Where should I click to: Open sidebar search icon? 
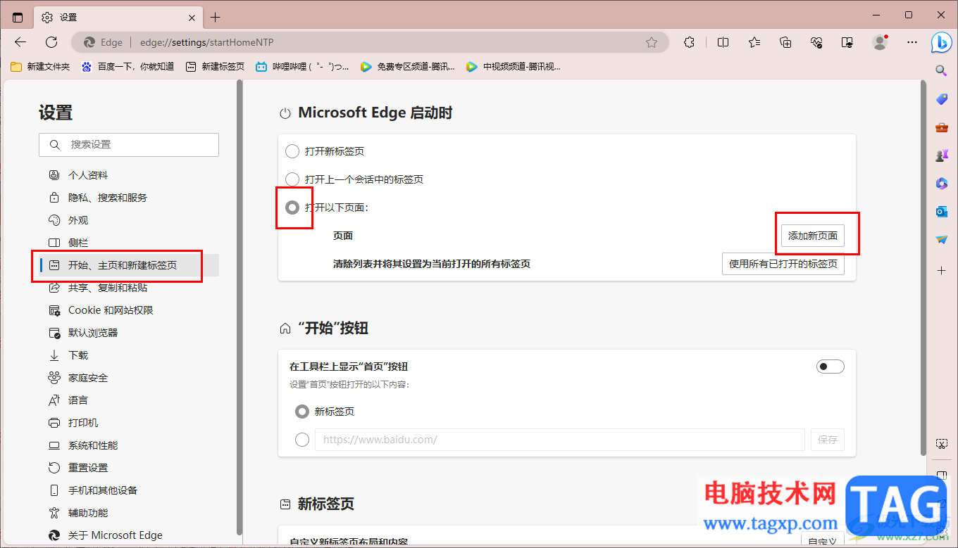click(942, 70)
